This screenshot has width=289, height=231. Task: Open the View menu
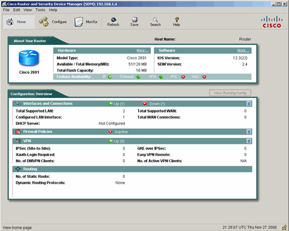pyautogui.click(x=28, y=10)
